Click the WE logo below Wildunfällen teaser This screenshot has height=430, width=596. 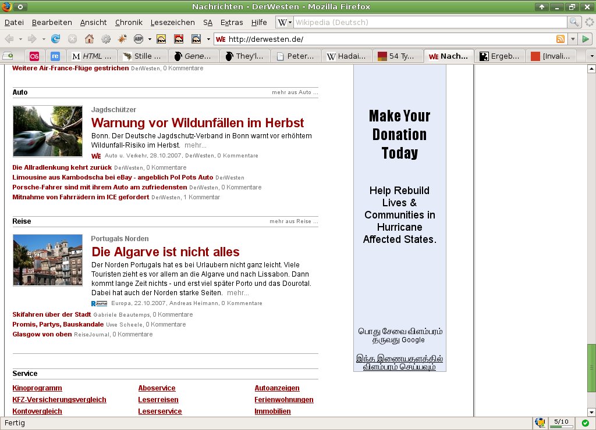(x=96, y=156)
